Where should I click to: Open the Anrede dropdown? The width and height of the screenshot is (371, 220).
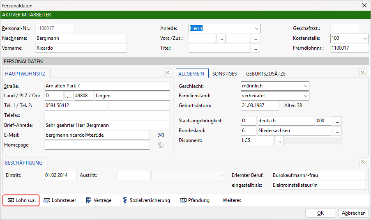pos(256,29)
